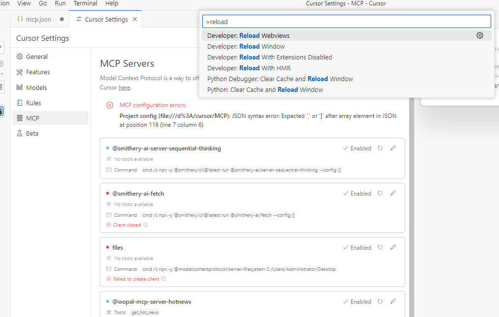Click the unsaved dot on mcp.json tab
The image size is (499, 317).
62,20
